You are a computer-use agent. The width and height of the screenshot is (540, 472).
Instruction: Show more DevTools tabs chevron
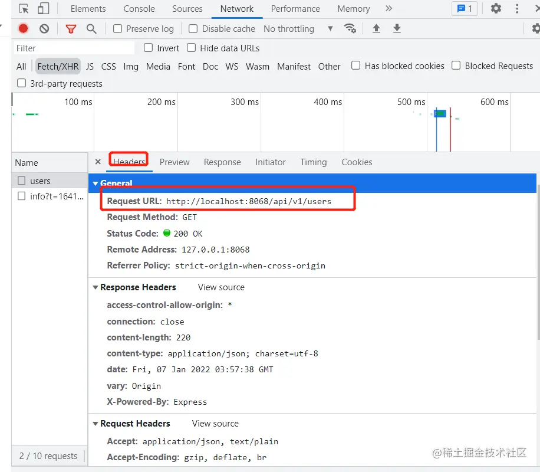pyautogui.click(x=389, y=9)
